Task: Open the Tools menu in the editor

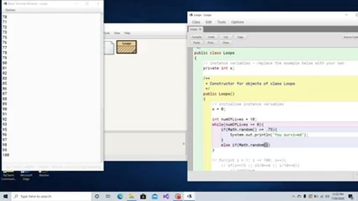Action: coord(222,22)
